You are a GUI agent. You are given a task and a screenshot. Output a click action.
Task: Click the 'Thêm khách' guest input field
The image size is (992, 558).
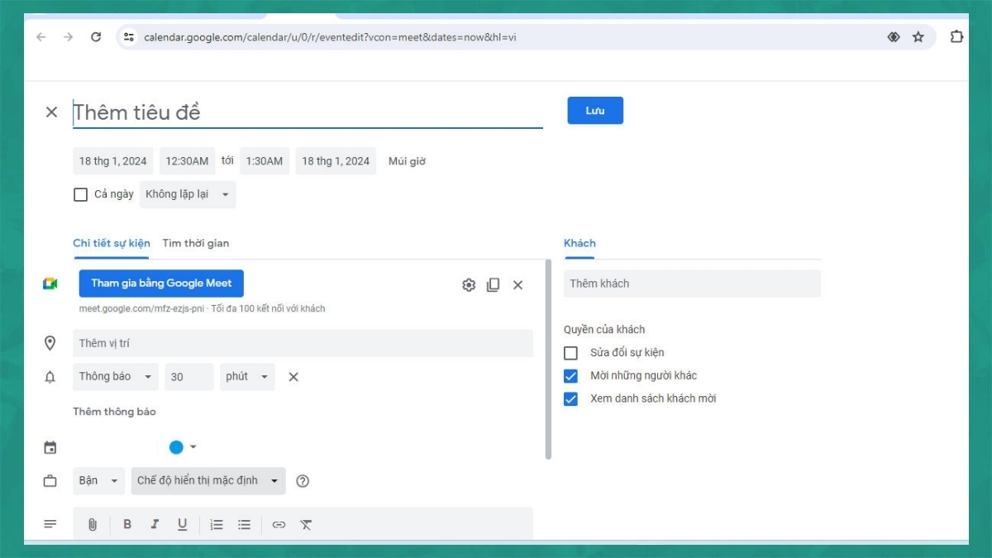pyautogui.click(x=691, y=283)
